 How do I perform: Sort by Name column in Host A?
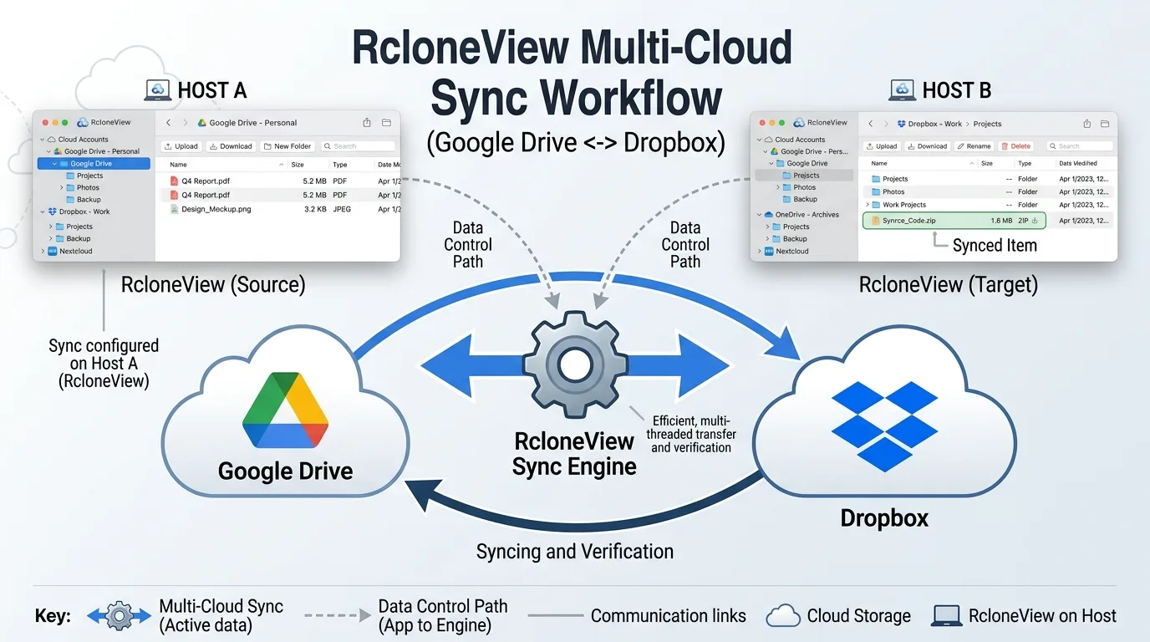click(x=178, y=165)
